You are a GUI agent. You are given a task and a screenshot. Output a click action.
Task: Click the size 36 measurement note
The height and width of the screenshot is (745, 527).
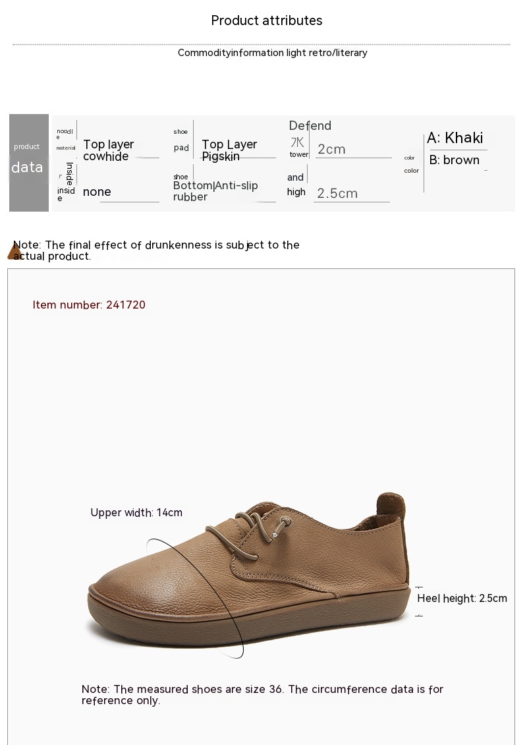262,694
